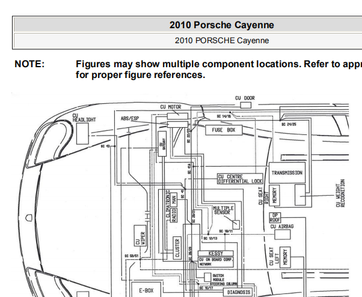Click CU CENTRE DIFFERENTIAL LOCK box

click(x=239, y=178)
